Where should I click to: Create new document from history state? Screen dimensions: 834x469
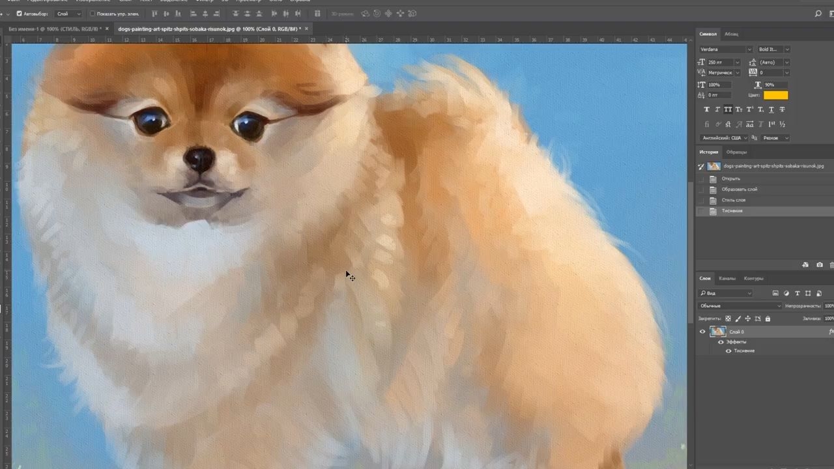tap(805, 265)
